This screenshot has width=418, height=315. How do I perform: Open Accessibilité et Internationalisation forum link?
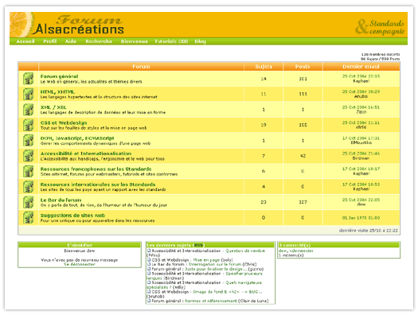(86, 154)
